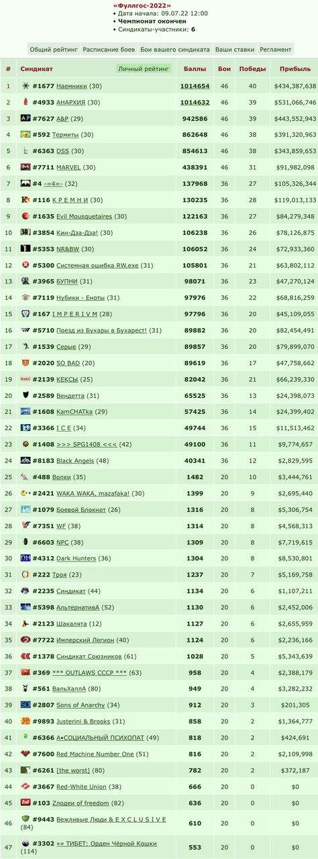Click the Системная ошибка RW.exe error icon
318x859 pixels.
pyautogui.click(x=25, y=264)
